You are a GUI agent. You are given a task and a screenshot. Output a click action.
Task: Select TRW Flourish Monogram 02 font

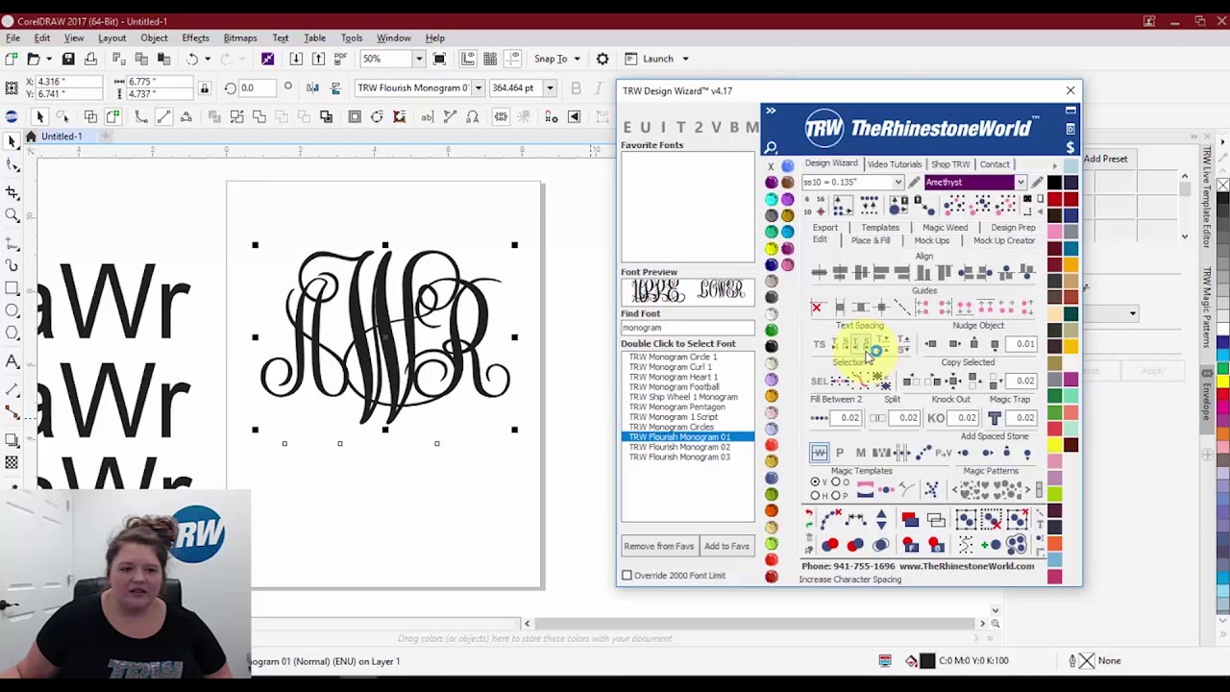679,447
